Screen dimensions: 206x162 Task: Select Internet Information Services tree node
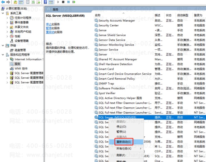click(x=29, y=59)
